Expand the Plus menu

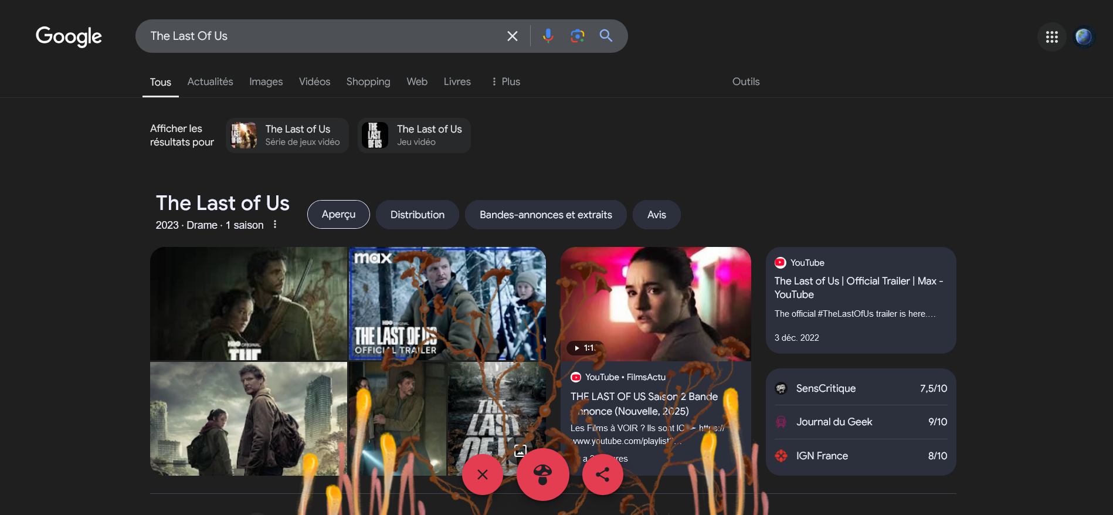(x=505, y=82)
